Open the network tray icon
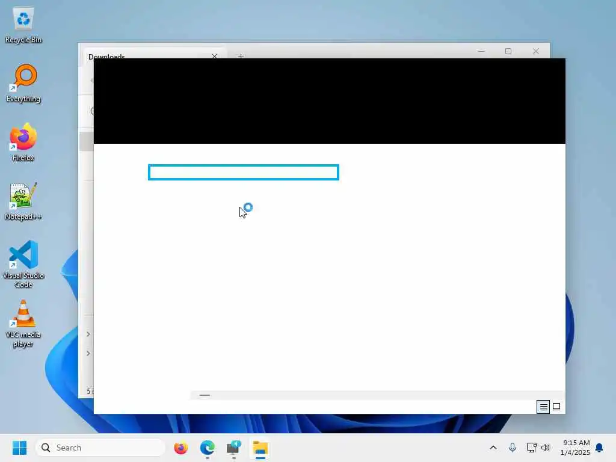The width and height of the screenshot is (616, 462). pyautogui.click(x=531, y=448)
